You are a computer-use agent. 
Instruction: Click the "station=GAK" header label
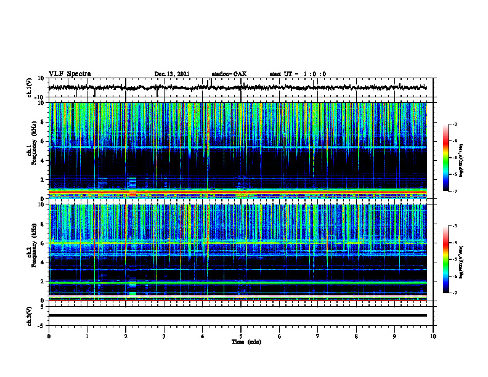click(229, 74)
